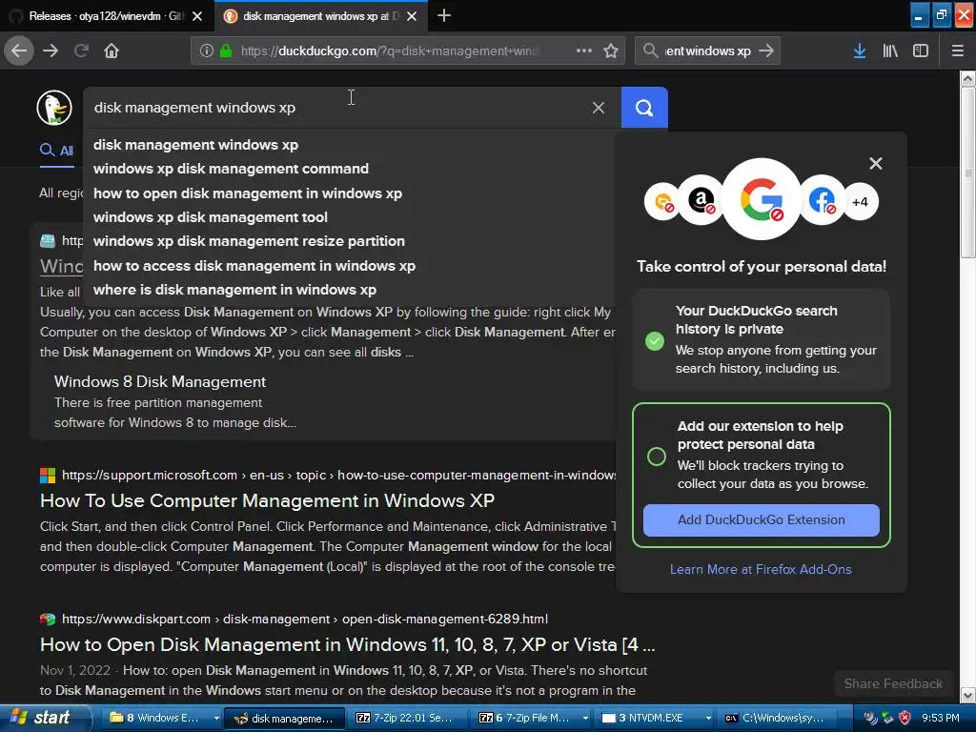
Task: Expand the NTVDM.EXE taskbar group arrow
Action: (x=708, y=718)
